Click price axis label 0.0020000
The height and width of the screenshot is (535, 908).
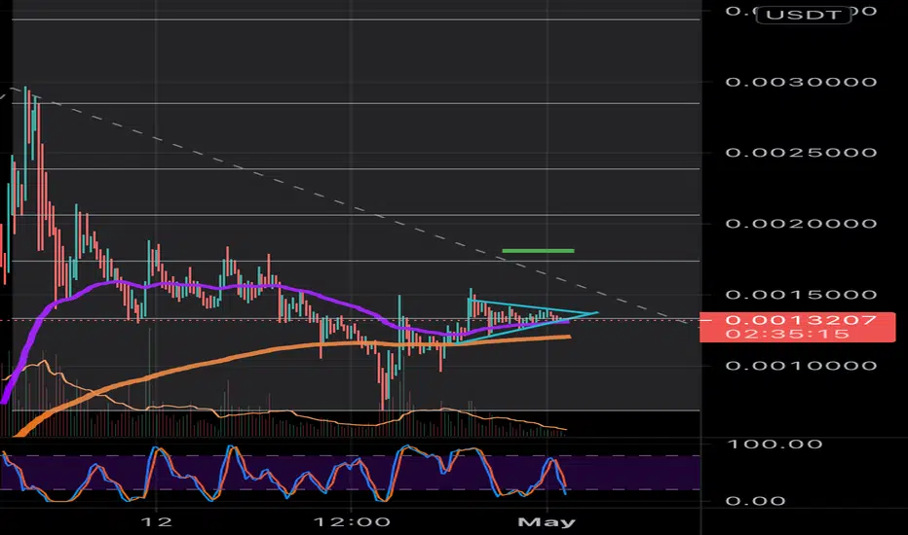coord(801,224)
